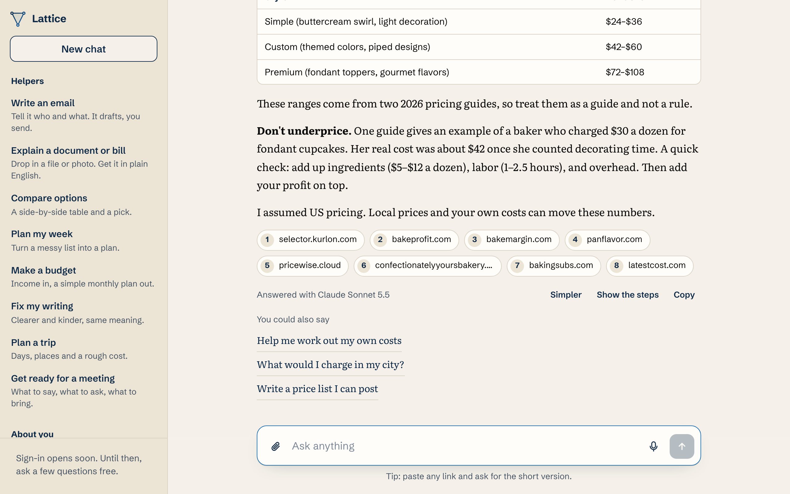This screenshot has height=494, width=790.
Task: Open source 4 panflavor.com
Action: pos(607,240)
